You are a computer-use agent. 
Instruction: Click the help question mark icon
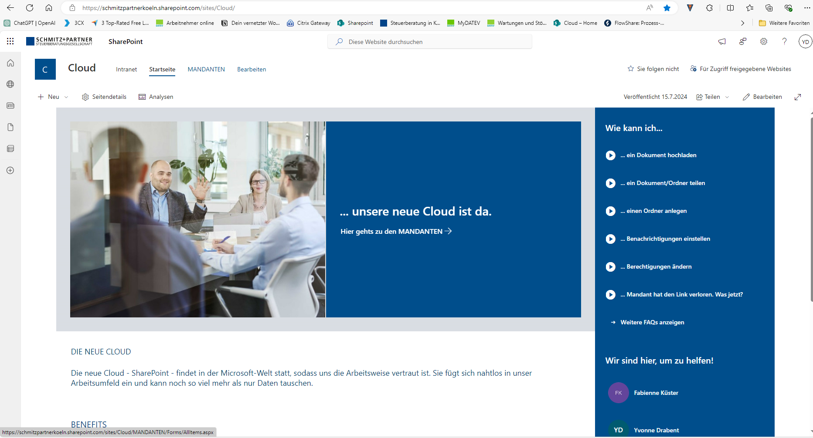pyautogui.click(x=784, y=41)
